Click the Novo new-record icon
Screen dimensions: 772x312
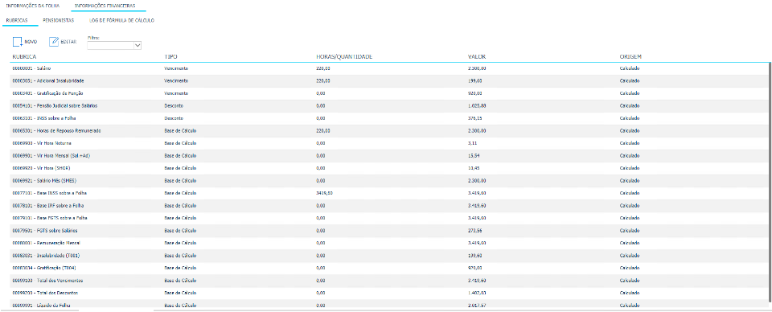coord(18,42)
